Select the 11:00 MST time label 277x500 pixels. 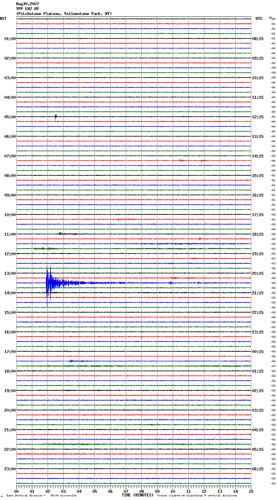[10, 234]
